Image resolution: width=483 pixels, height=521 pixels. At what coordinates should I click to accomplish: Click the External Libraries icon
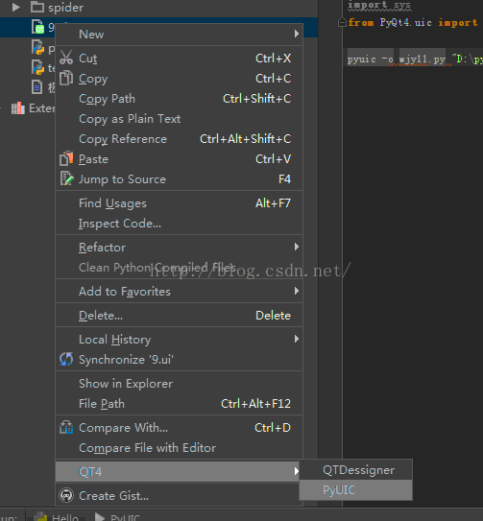[x=18, y=108]
